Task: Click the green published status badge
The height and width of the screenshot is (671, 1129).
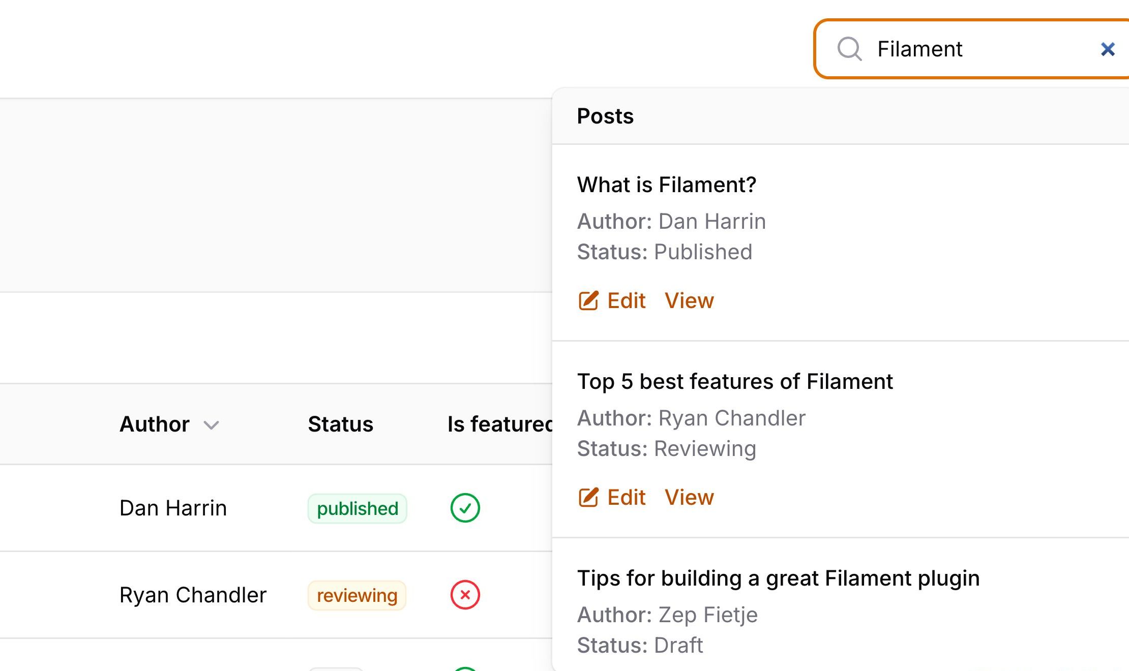Action: pyautogui.click(x=358, y=508)
